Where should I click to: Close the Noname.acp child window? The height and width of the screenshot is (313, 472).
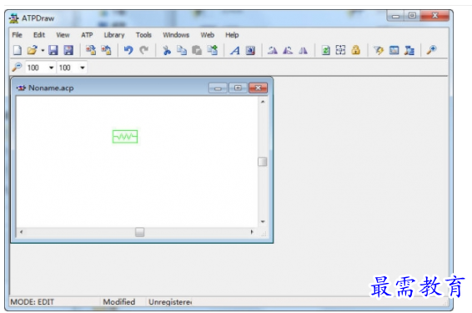[258, 88]
